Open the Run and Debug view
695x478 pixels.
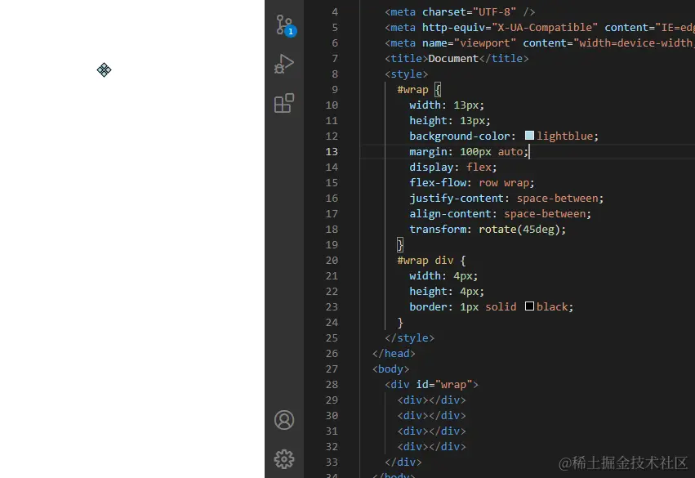(x=284, y=64)
